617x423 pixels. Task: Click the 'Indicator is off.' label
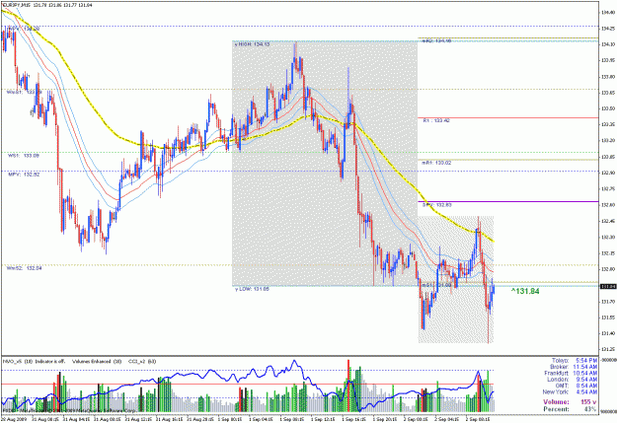point(50,361)
